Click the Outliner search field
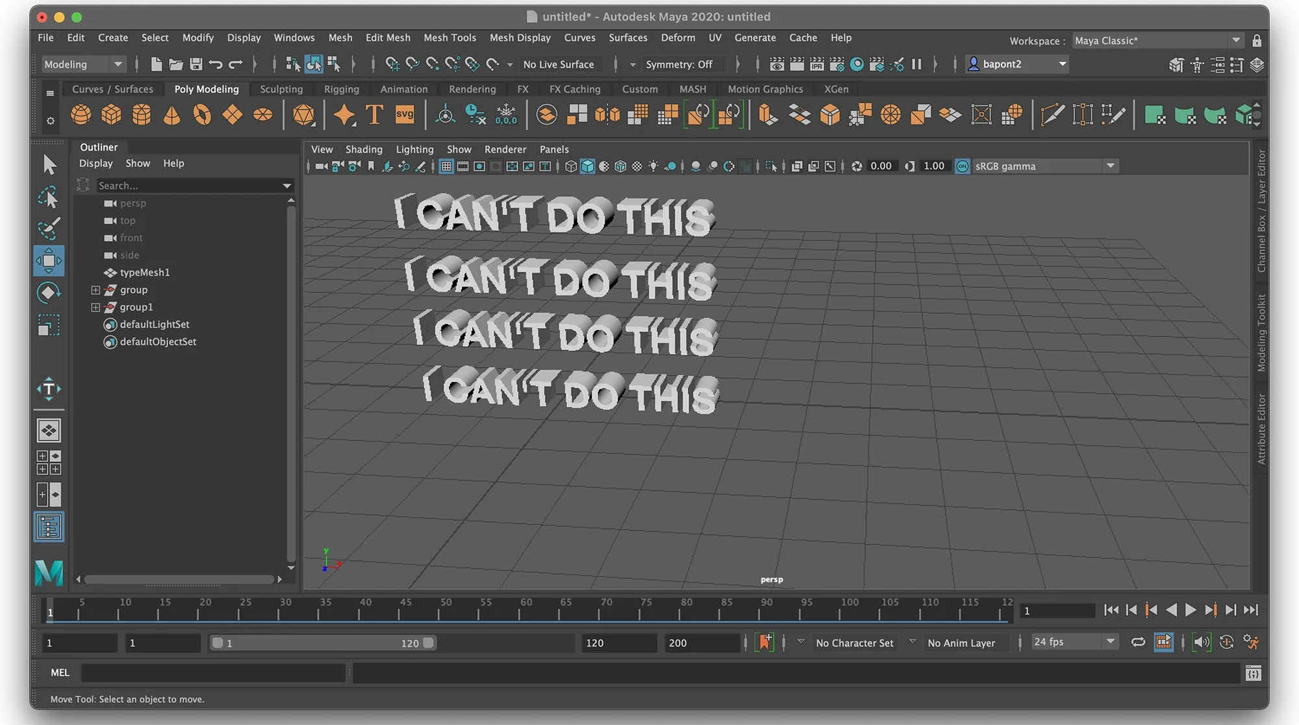Image resolution: width=1299 pixels, height=725 pixels. tap(188, 186)
